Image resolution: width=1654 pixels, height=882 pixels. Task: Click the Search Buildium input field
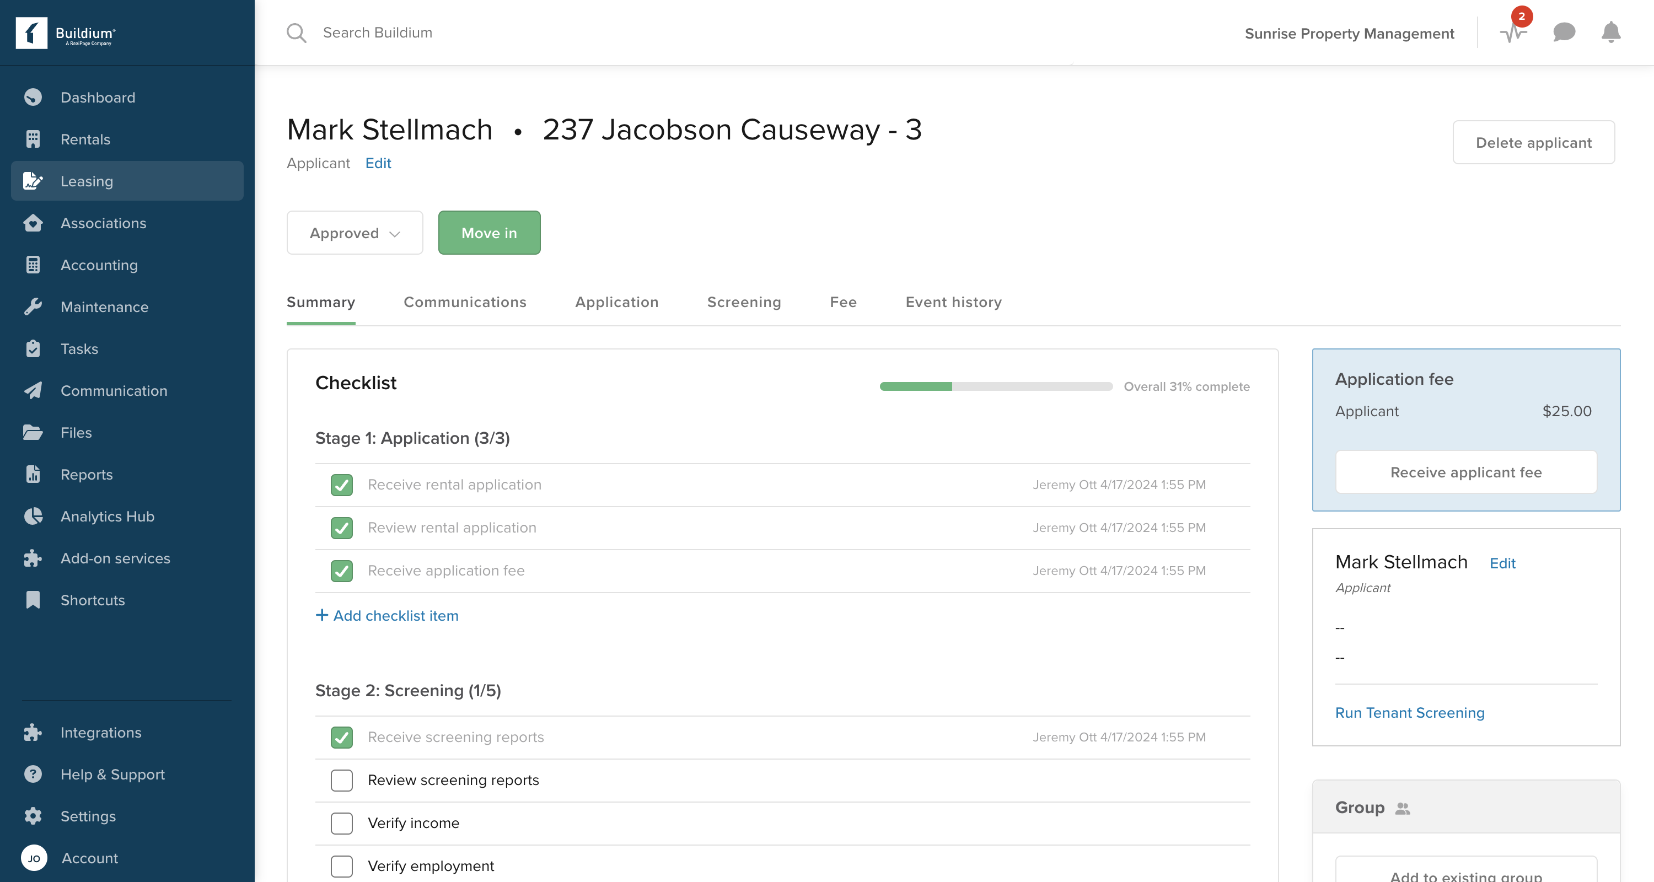pyautogui.click(x=377, y=32)
